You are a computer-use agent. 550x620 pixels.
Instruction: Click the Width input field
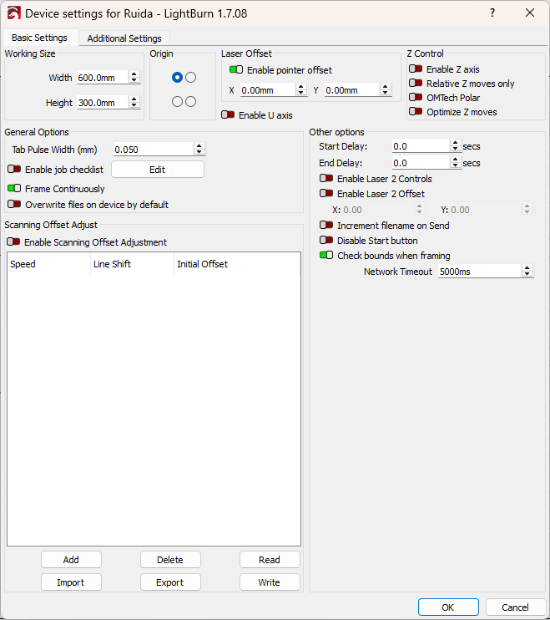[103, 78]
